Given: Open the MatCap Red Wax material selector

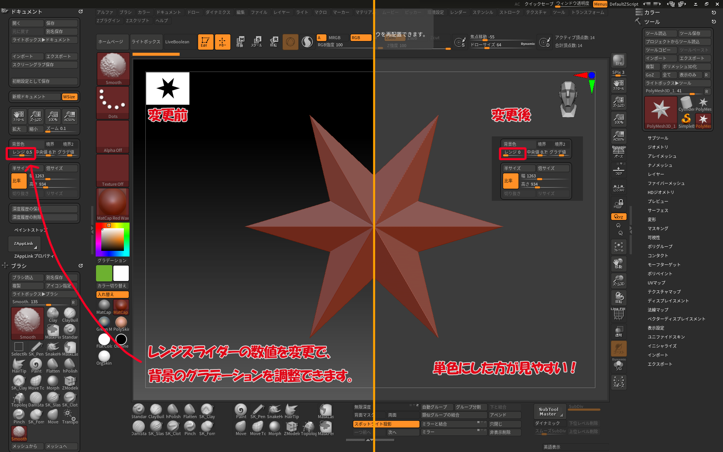Looking at the screenshot, I should (x=113, y=205).
